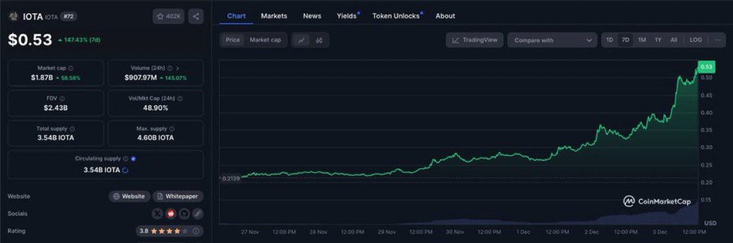Image resolution: width=733 pixels, height=243 pixels.
Task: Switch to the Token Unlocks tab
Action: (x=397, y=16)
